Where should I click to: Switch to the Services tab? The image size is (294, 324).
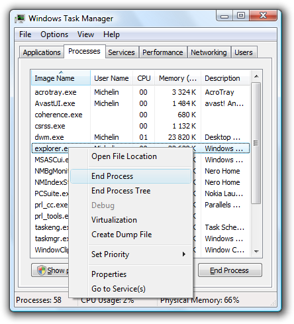(x=121, y=52)
